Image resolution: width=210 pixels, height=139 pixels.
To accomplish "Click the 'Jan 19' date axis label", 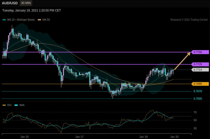I will (144, 137).
